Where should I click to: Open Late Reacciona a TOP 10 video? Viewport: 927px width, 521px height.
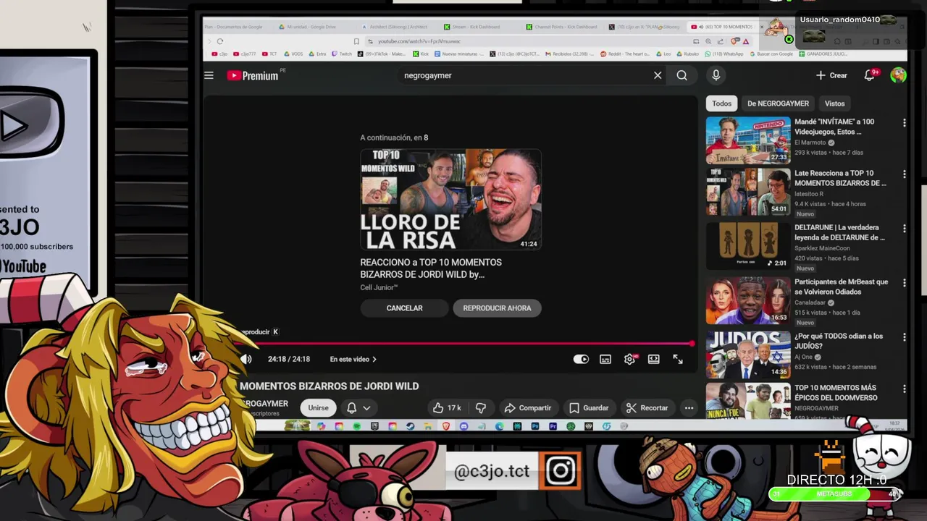[840, 178]
